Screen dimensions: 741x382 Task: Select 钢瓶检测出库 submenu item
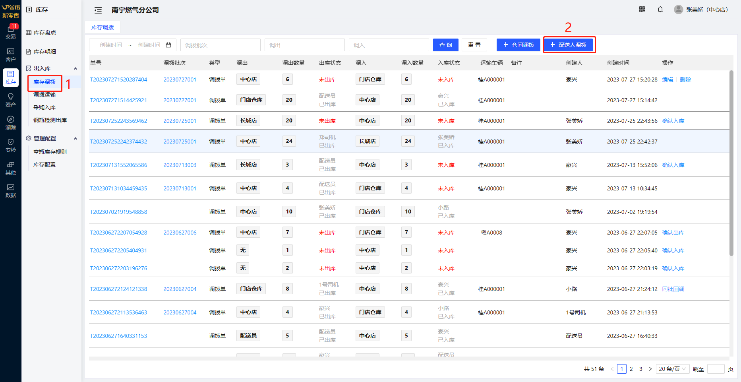tap(50, 120)
